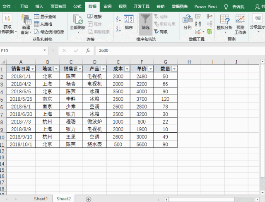
Task: Open the 连接 (Connections) button
Action: pos(95,17)
